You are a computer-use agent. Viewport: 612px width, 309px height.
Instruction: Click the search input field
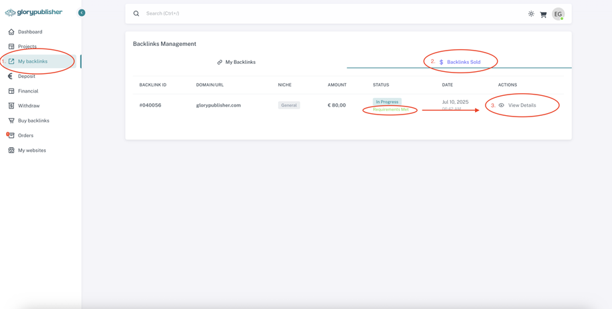coord(266,13)
